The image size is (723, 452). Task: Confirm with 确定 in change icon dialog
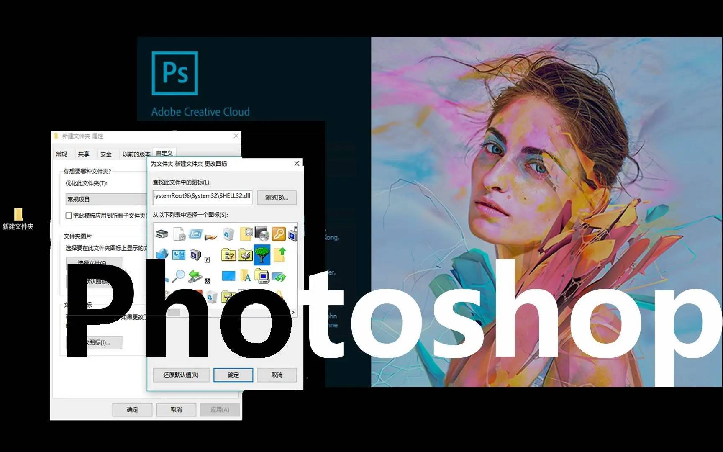pyautogui.click(x=233, y=375)
